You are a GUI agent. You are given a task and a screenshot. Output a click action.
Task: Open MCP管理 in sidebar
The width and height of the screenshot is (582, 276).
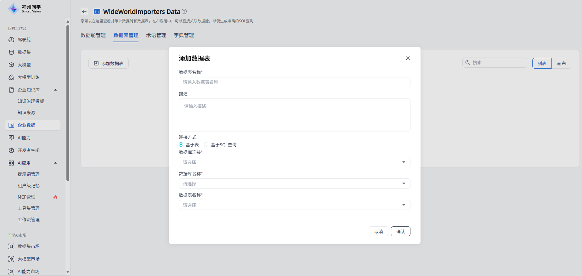click(x=26, y=197)
